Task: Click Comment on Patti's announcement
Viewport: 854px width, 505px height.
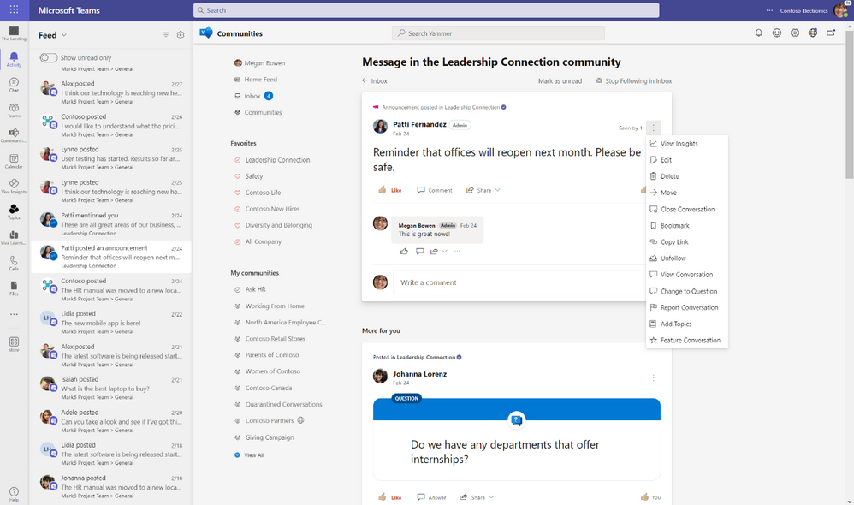Action: click(435, 190)
